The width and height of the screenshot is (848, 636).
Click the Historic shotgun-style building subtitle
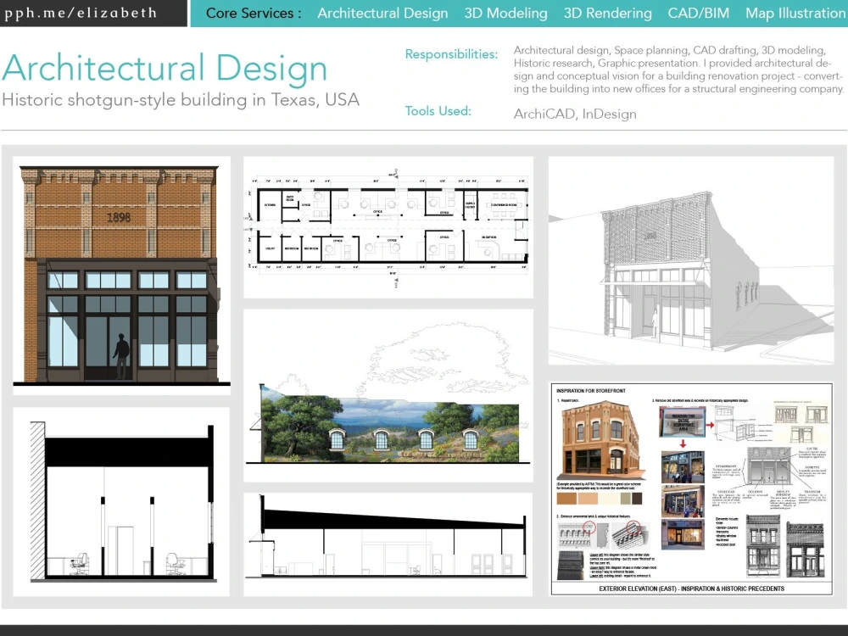point(181,99)
